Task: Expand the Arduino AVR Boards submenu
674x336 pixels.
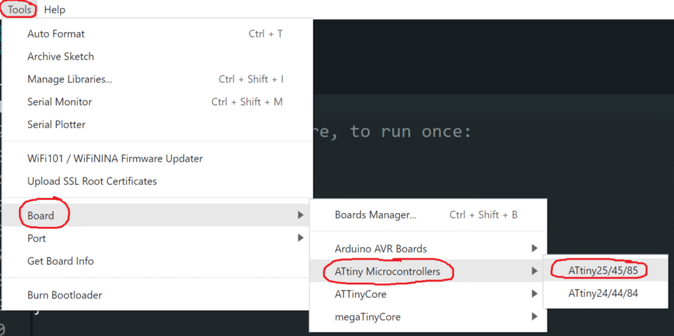Action: [381, 249]
